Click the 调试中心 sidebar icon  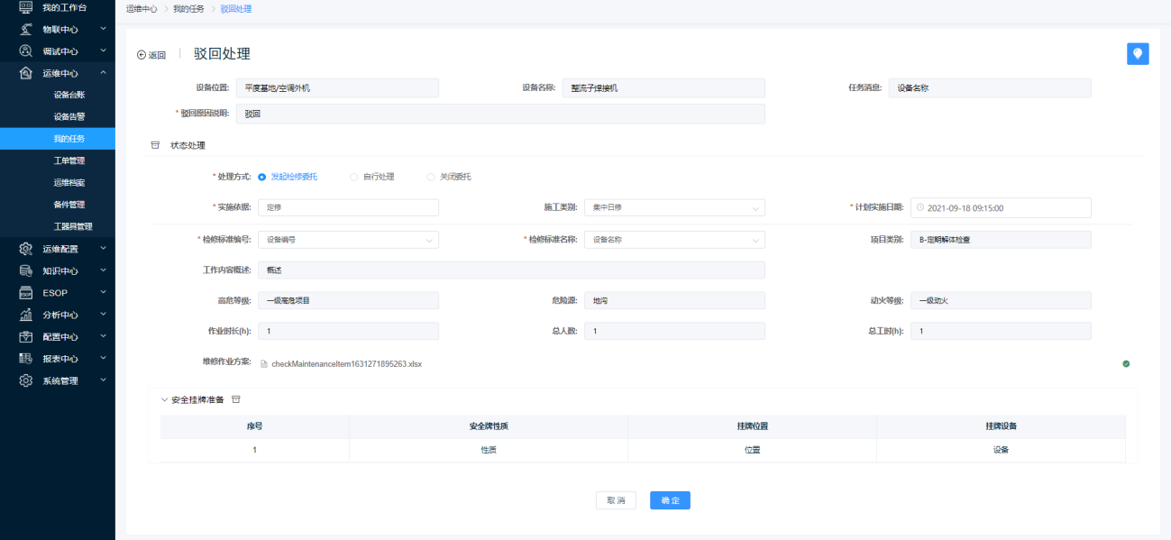coord(26,51)
